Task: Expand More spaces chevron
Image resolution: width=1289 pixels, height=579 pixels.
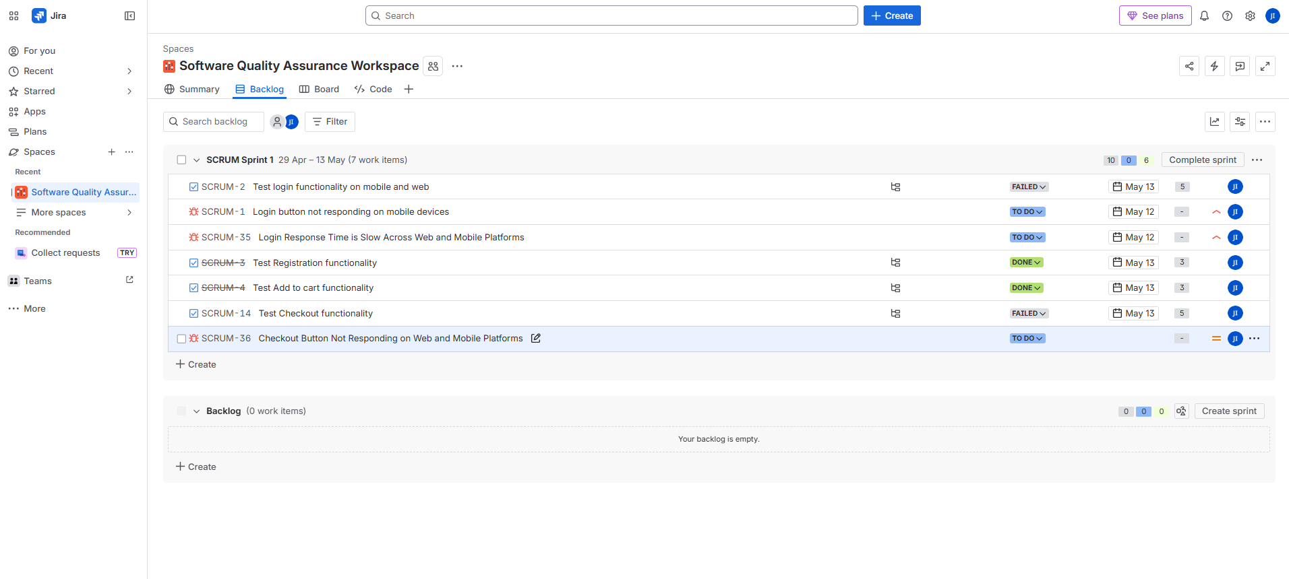Action: [129, 213]
